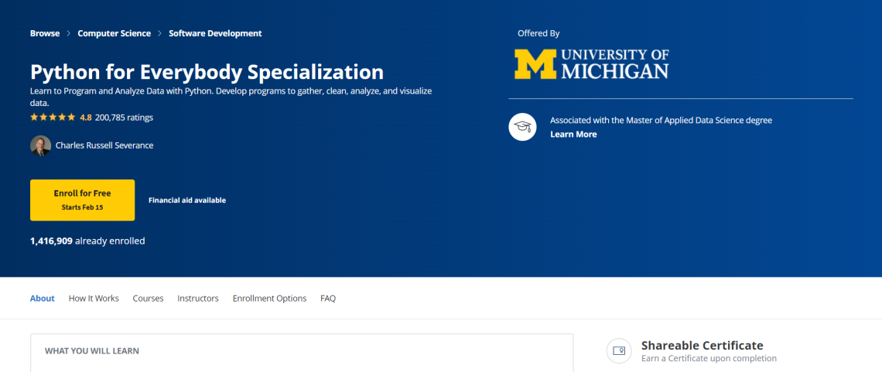The height and width of the screenshot is (372, 882).
Task: Select the About tab
Action: click(43, 299)
